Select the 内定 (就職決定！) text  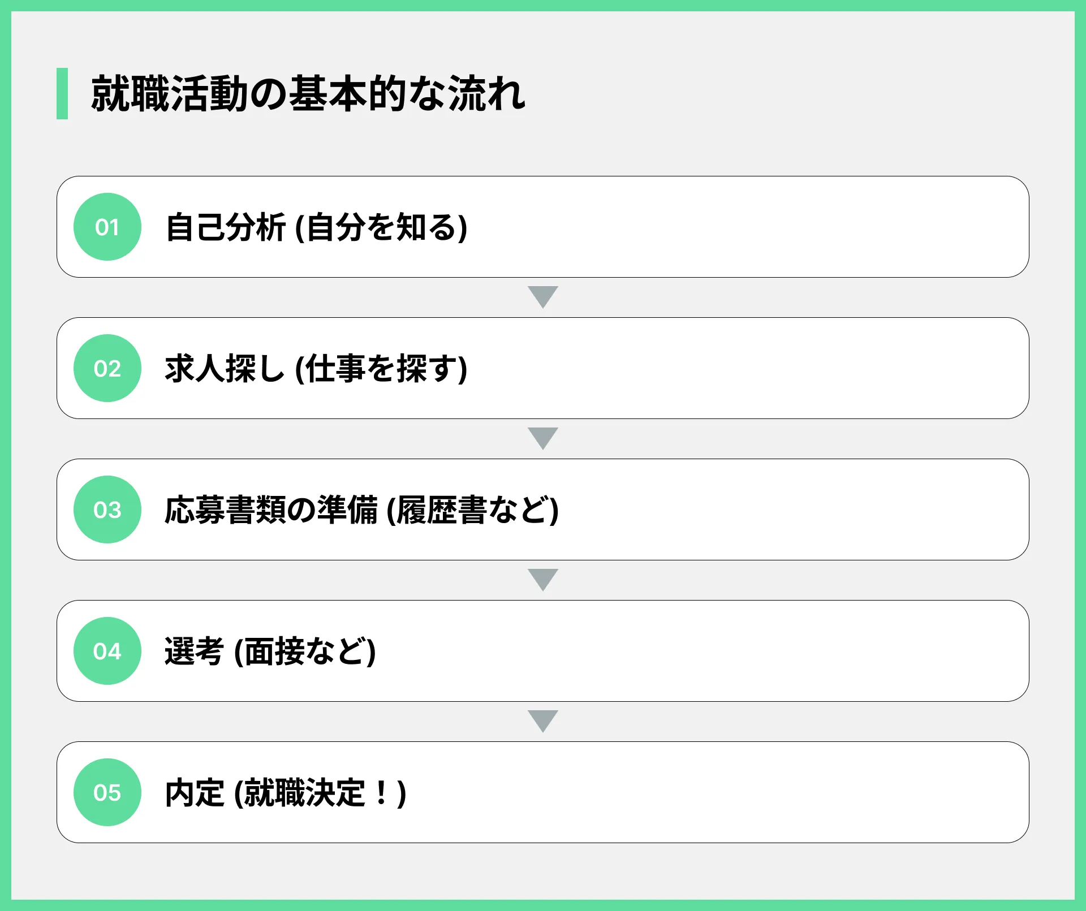286,793
